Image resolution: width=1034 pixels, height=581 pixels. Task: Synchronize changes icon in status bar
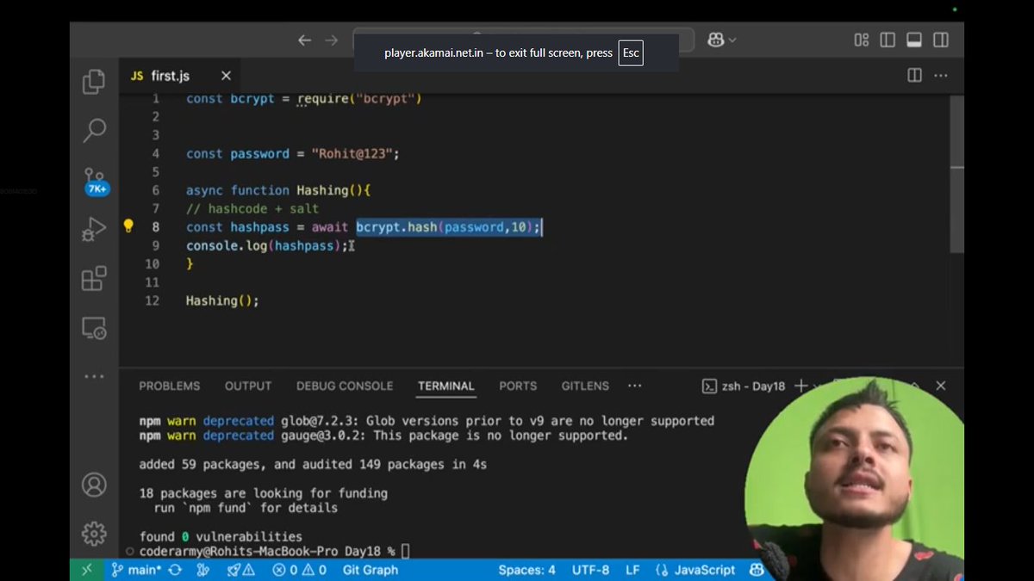coord(175,570)
